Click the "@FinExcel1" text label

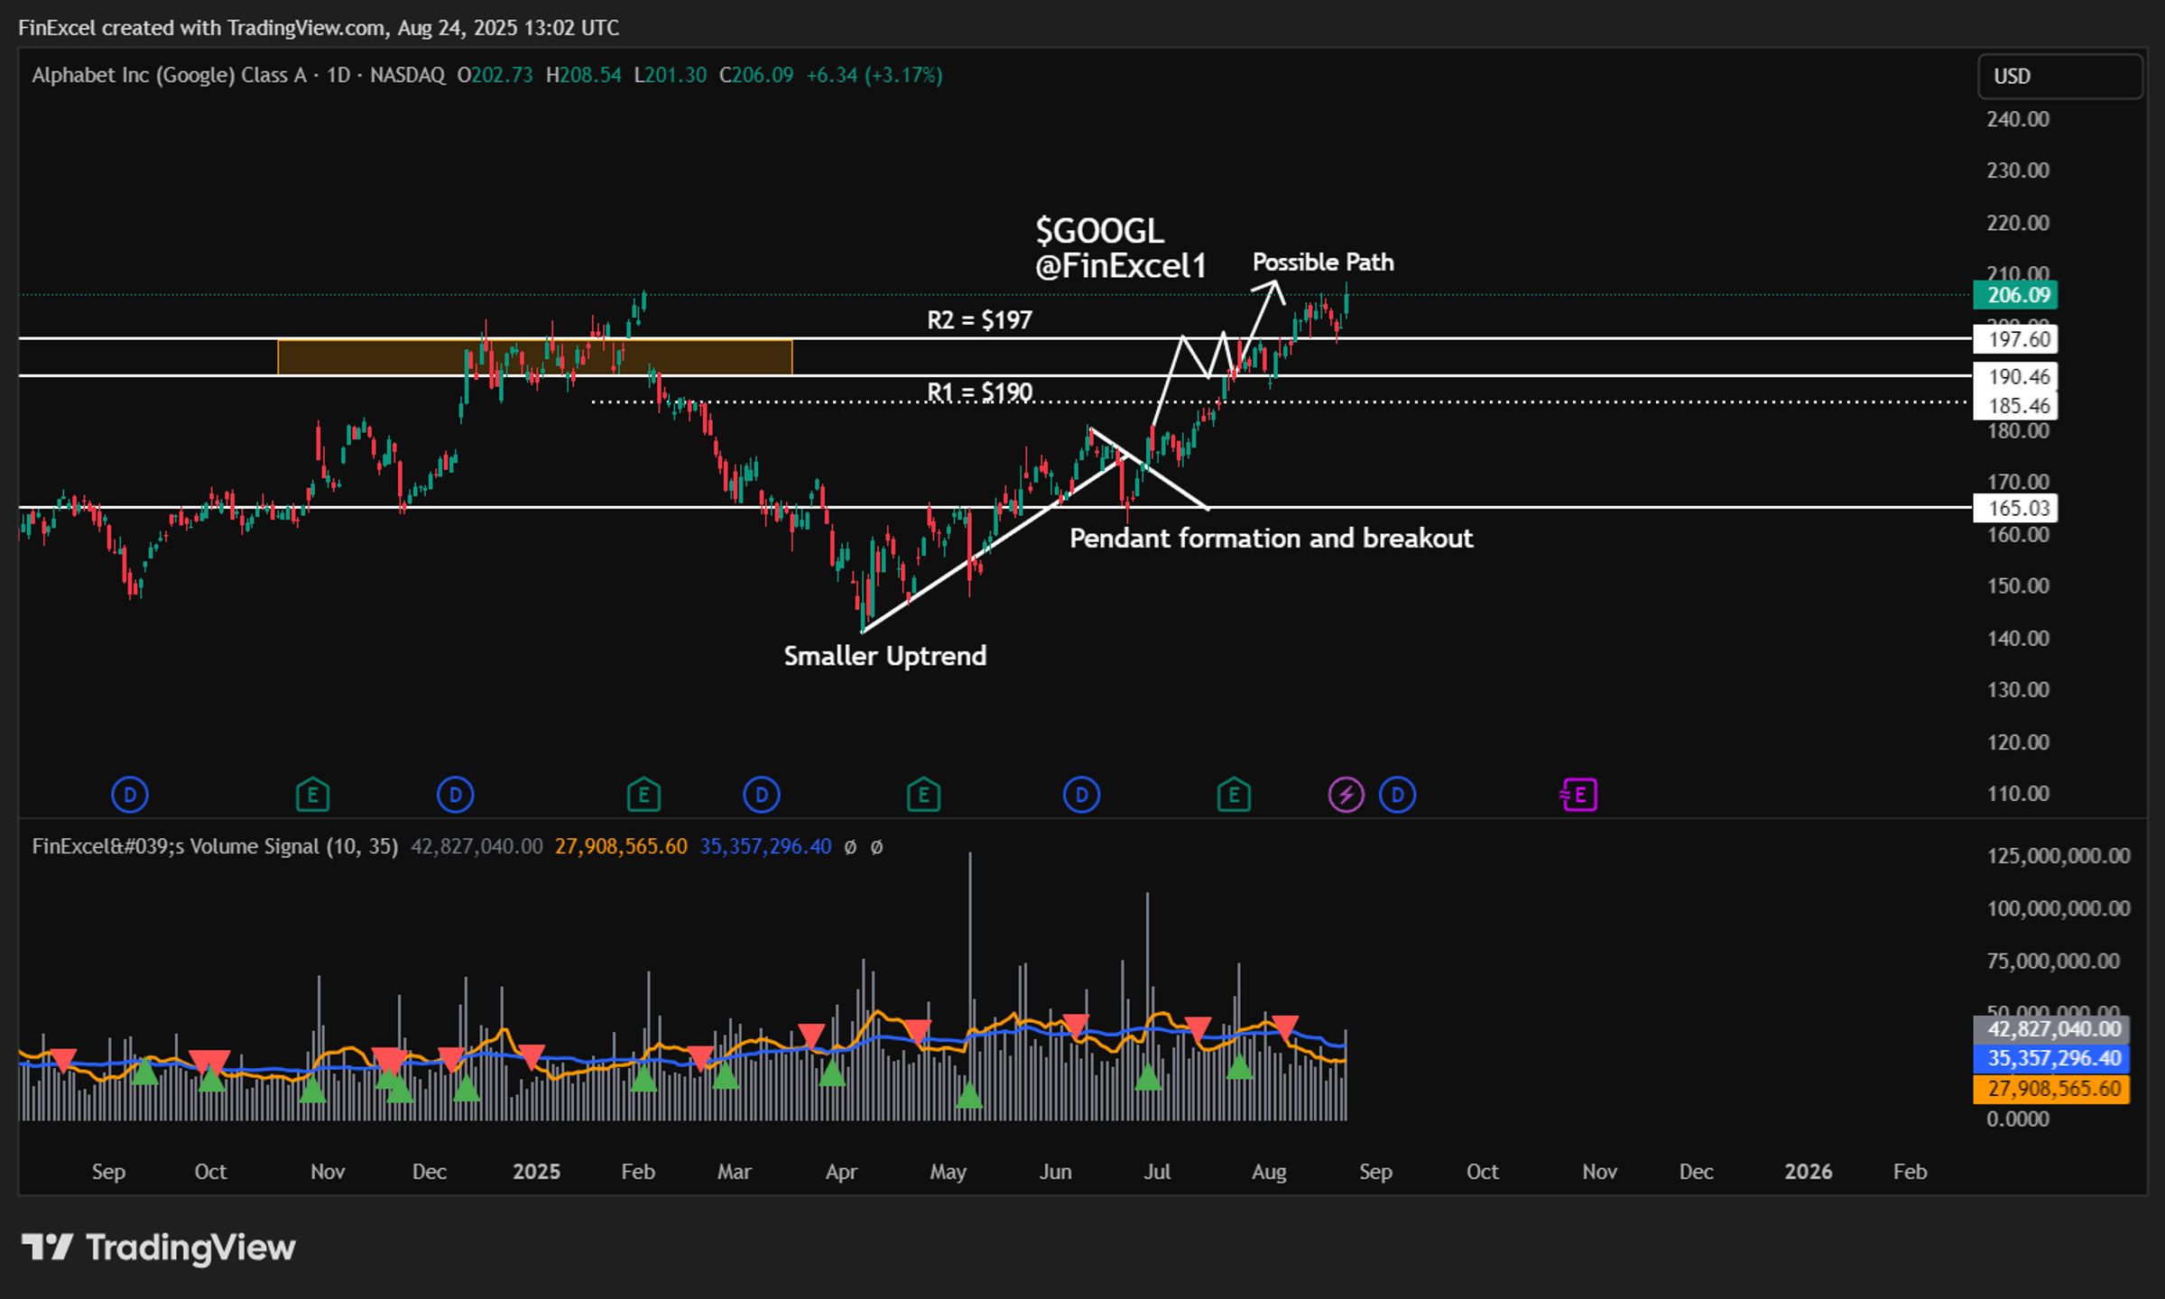(x=1120, y=266)
